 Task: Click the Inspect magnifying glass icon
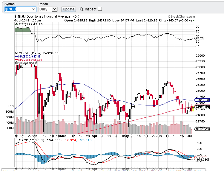point(82,9)
